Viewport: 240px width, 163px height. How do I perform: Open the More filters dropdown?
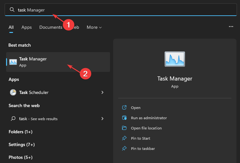[94, 27]
